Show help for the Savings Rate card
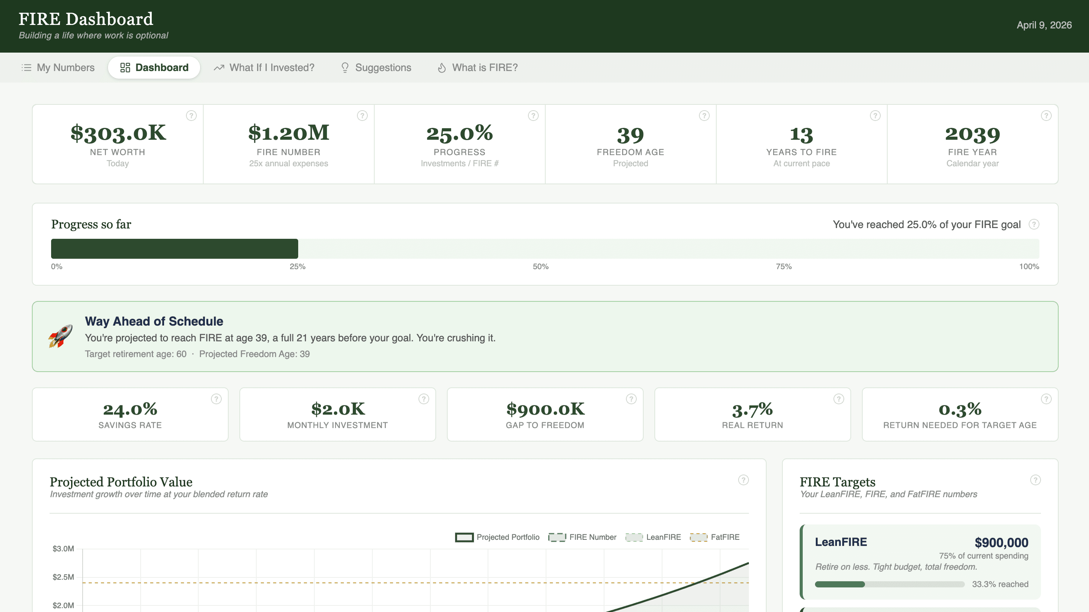The width and height of the screenshot is (1089, 612). [216, 399]
